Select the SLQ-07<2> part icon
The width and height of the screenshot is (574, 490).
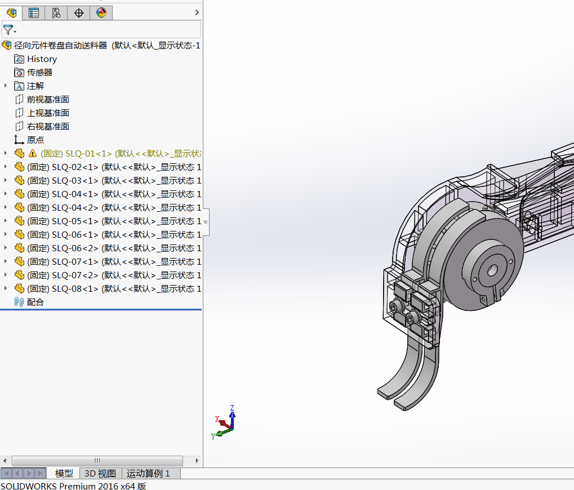[19, 275]
